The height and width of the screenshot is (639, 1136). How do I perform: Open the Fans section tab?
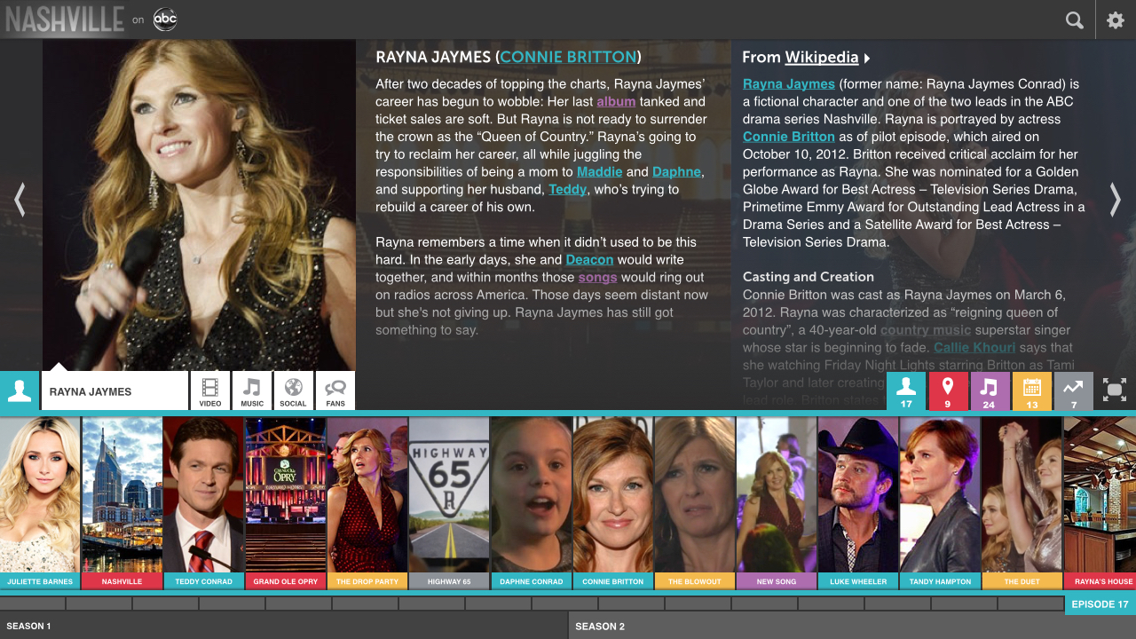[335, 390]
